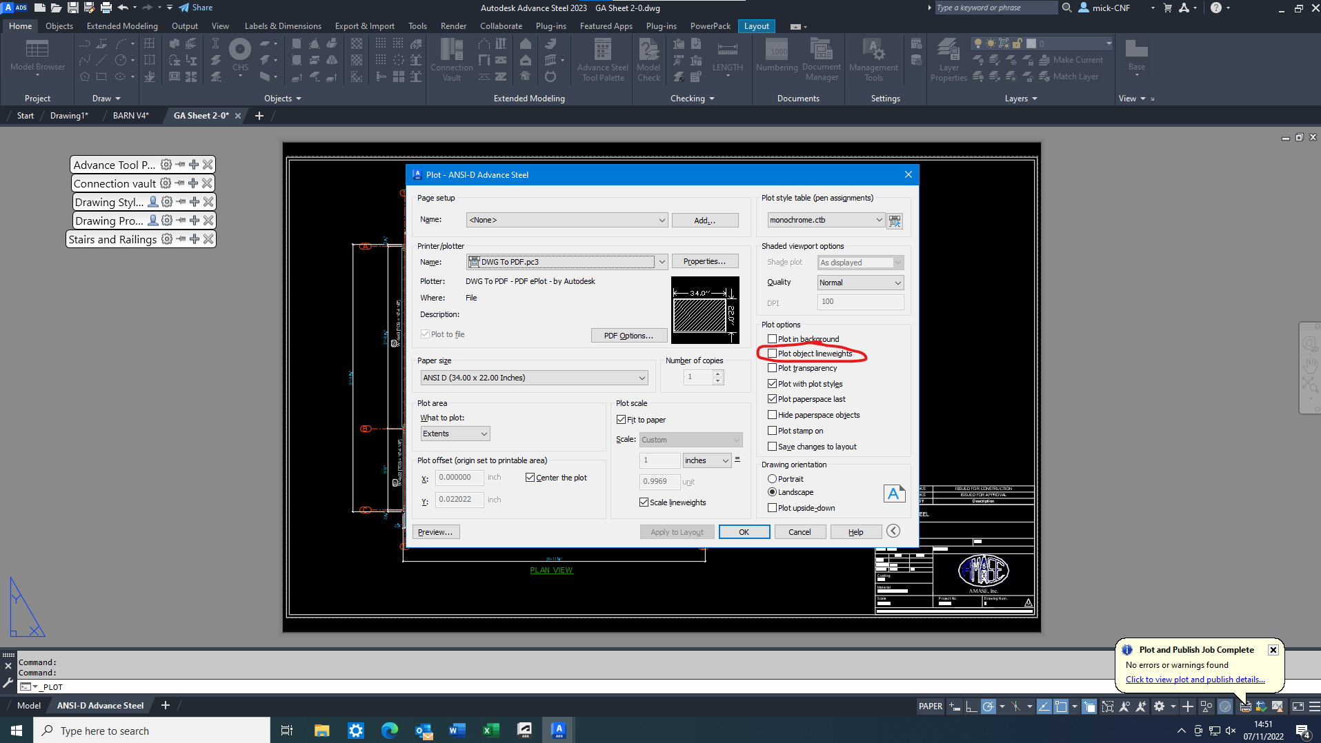Click to view plot and publish details link
Screen dimensions: 1321x743
1195,680
